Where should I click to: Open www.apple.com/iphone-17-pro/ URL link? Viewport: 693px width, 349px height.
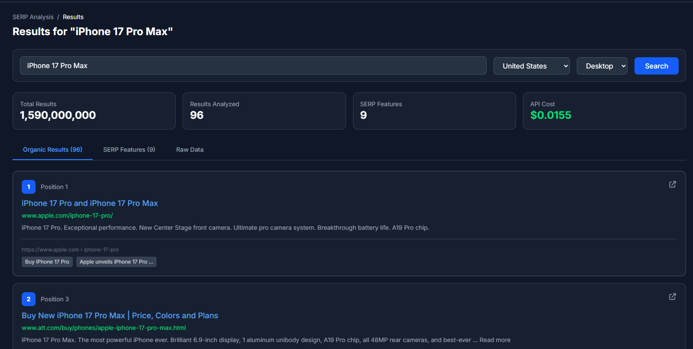pyautogui.click(x=67, y=215)
